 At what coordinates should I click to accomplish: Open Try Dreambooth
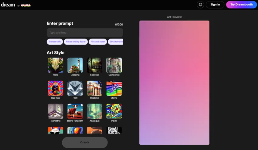241,5
